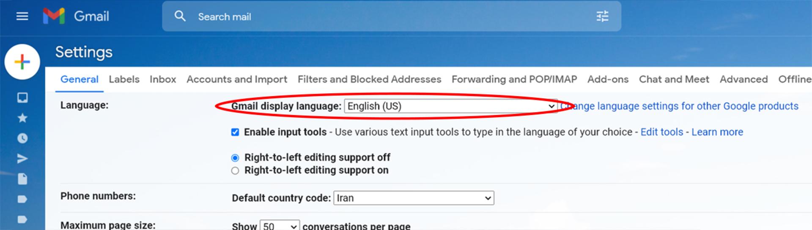Open Chat and Meet tab
This screenshot has width=812, height=230.
tap(674, 79)
